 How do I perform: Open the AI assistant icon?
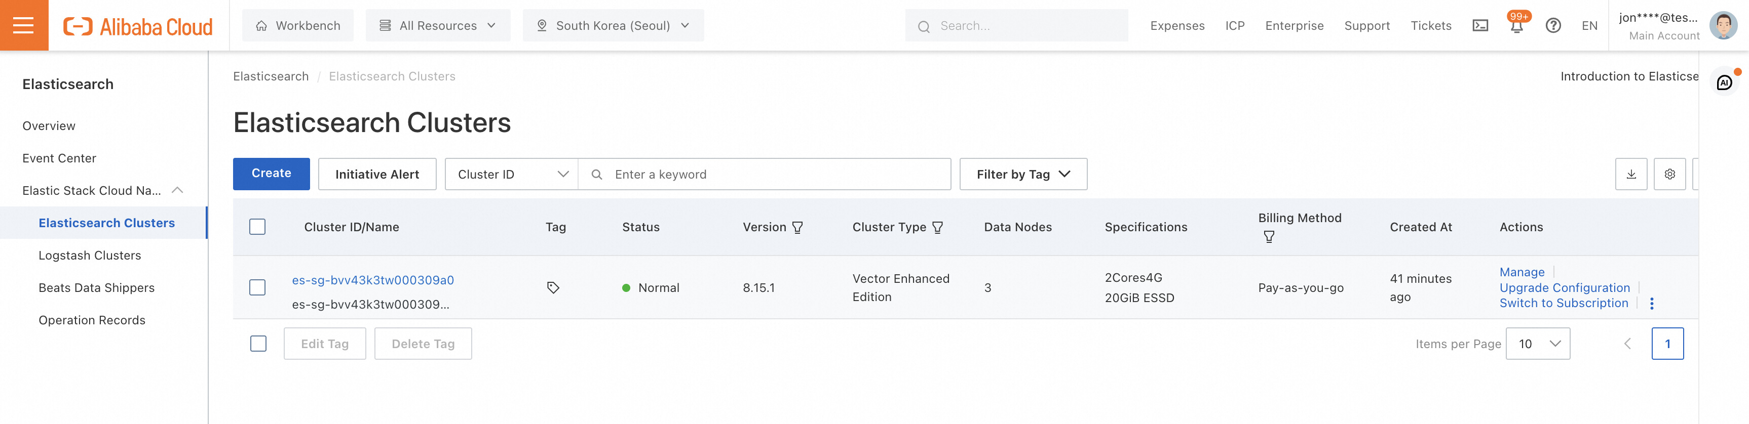click(1724, 83)
